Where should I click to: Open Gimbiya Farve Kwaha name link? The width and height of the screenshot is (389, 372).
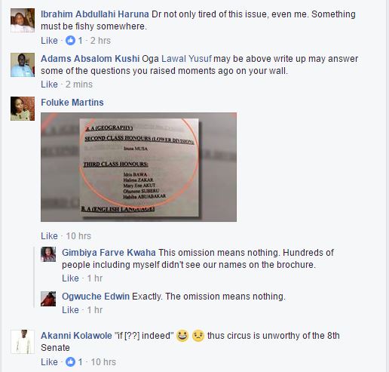click(109, 253)
